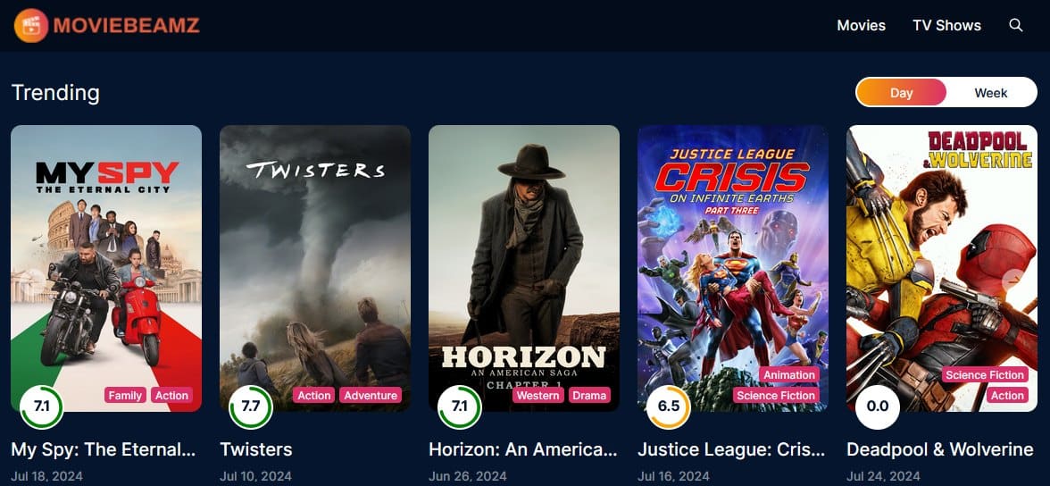Image resolution: width=1050 pixels, height=486 pixels.
Task: Click the 6.5 rating circle on Justice League
Action: (x=668, y=406)
